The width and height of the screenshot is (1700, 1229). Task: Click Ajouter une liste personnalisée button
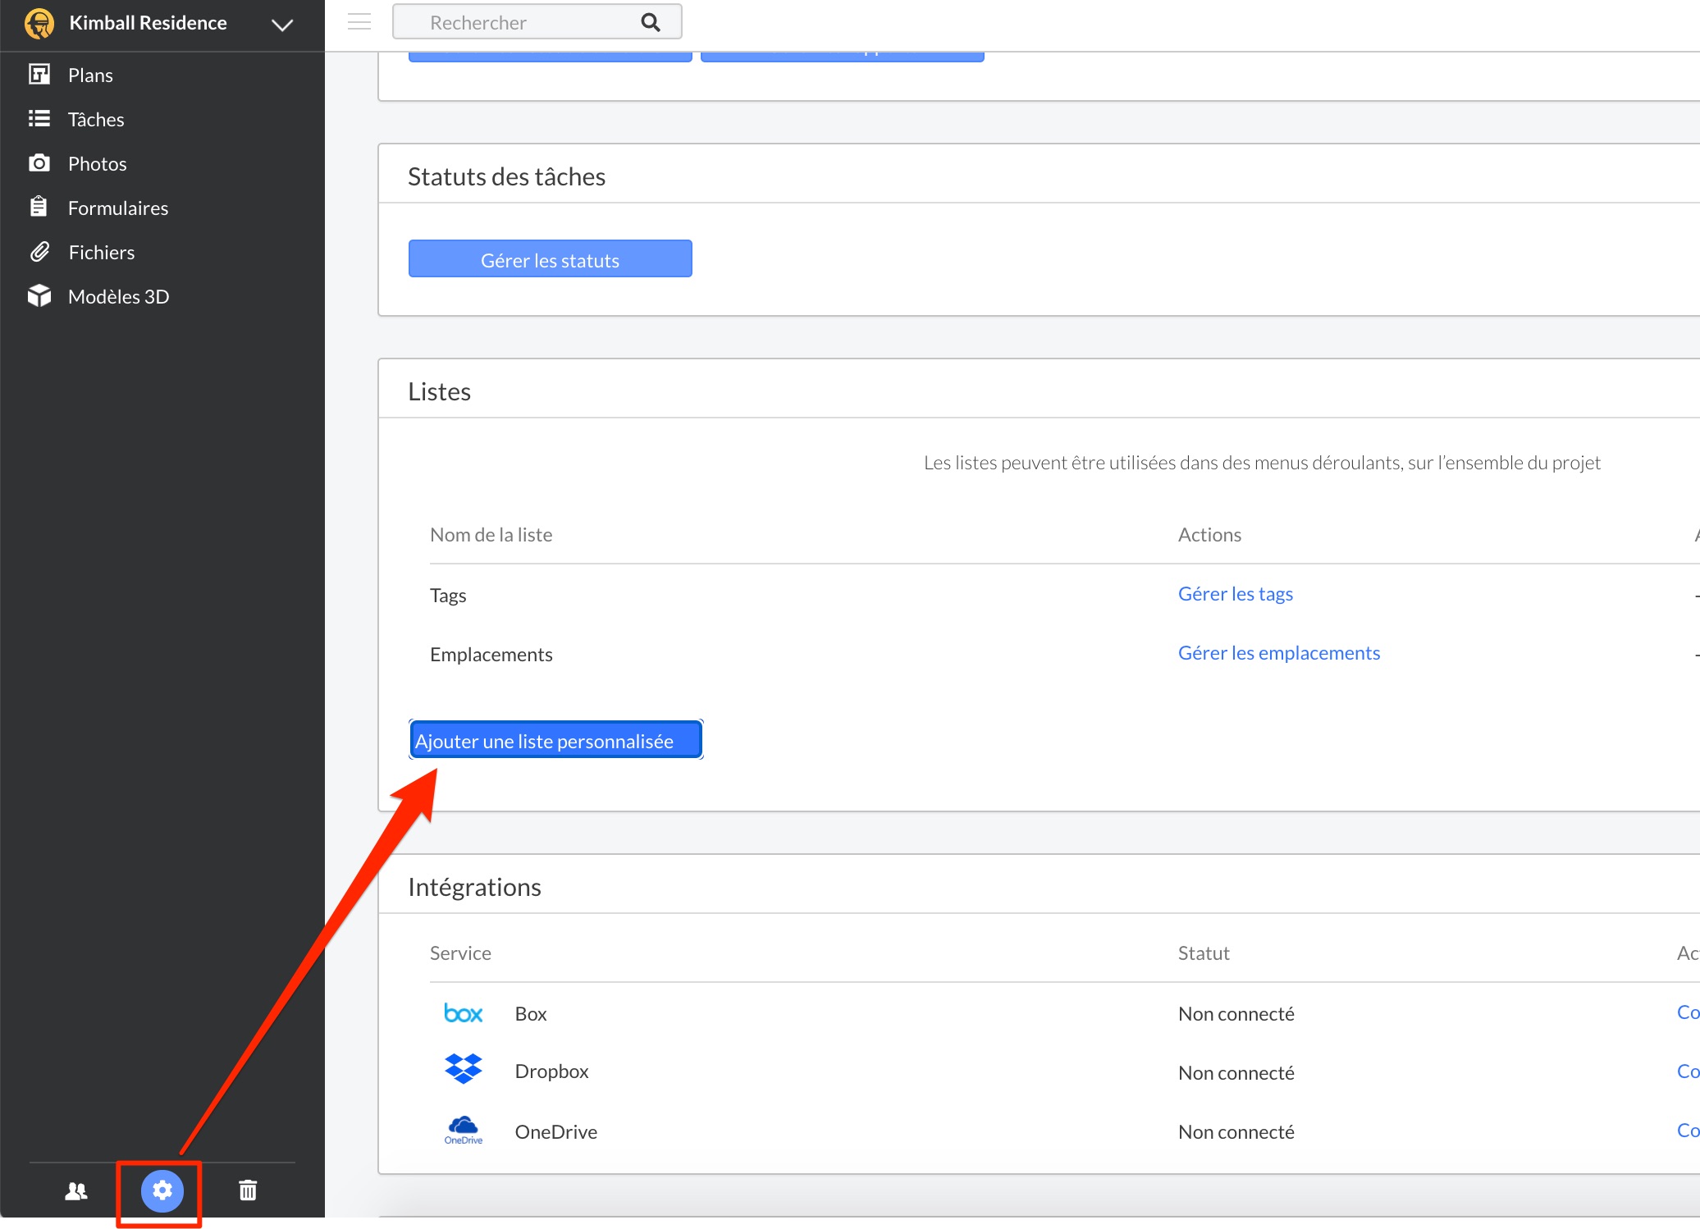pyautogui.click(x=555, y=740)
